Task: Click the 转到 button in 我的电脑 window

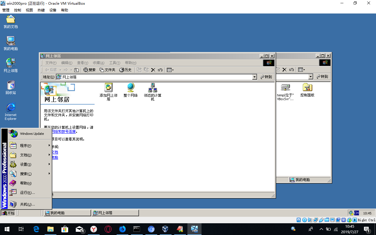Action: tap(322, 77)
